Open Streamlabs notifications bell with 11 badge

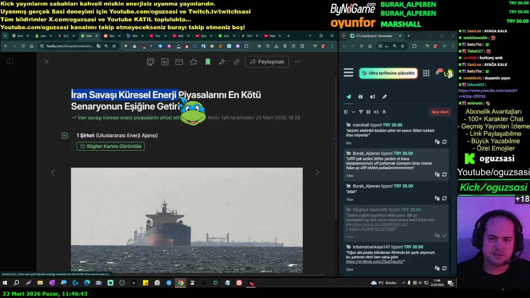click(438, 72)
